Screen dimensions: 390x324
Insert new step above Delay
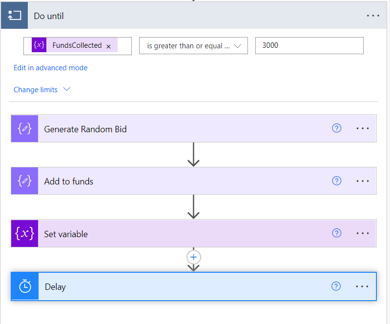coord(194,257)
